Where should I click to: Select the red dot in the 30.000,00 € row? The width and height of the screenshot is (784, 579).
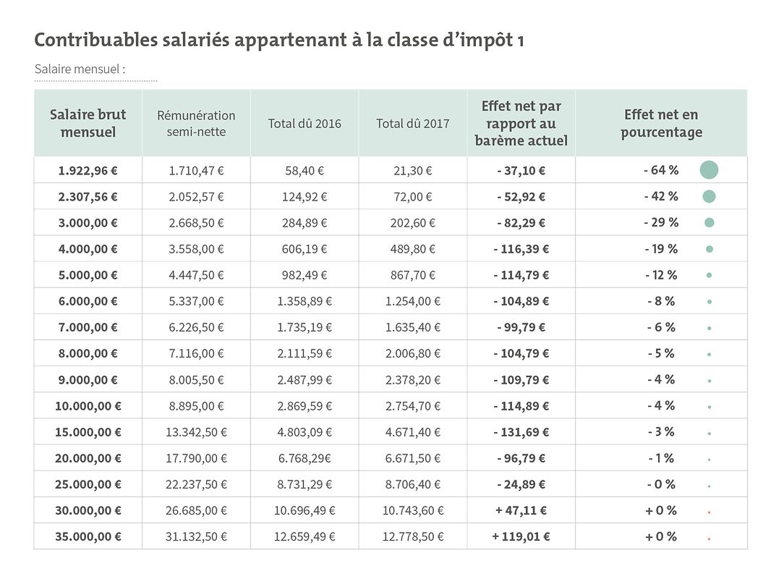tap(709, 512)
